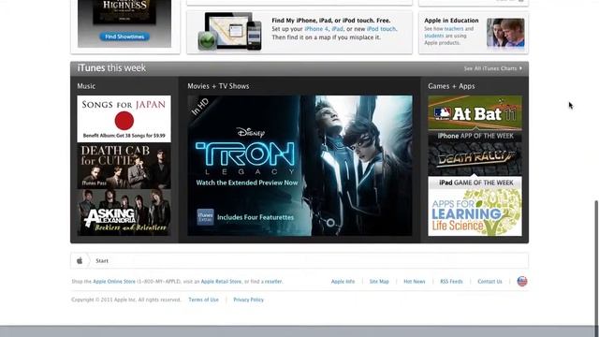
Task: Click the teachers link in Apple in Education
Action: 454,29
